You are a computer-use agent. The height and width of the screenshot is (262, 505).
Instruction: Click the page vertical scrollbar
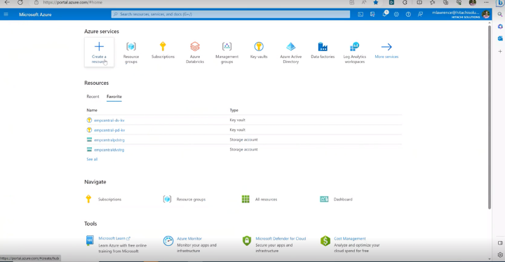click(490, 118)
